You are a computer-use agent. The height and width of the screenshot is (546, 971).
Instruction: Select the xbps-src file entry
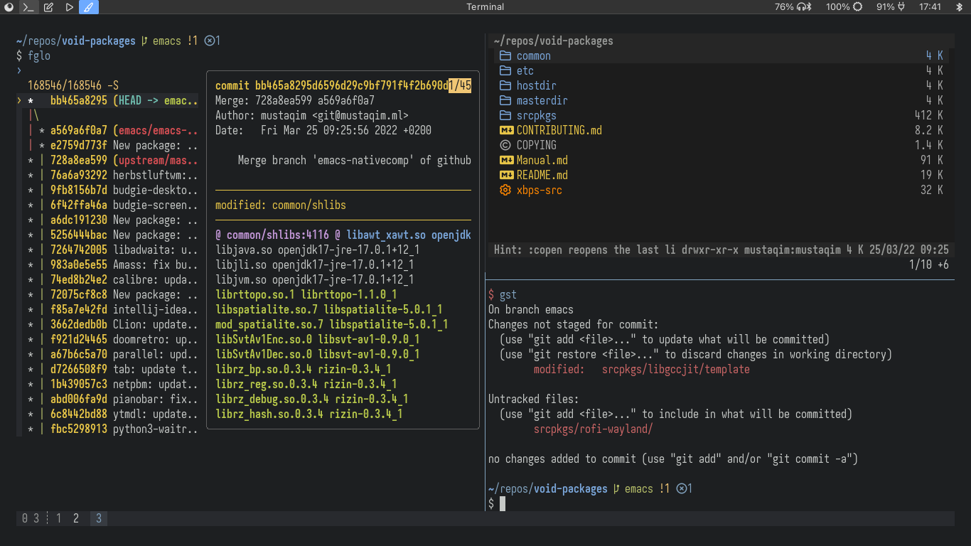539,190
